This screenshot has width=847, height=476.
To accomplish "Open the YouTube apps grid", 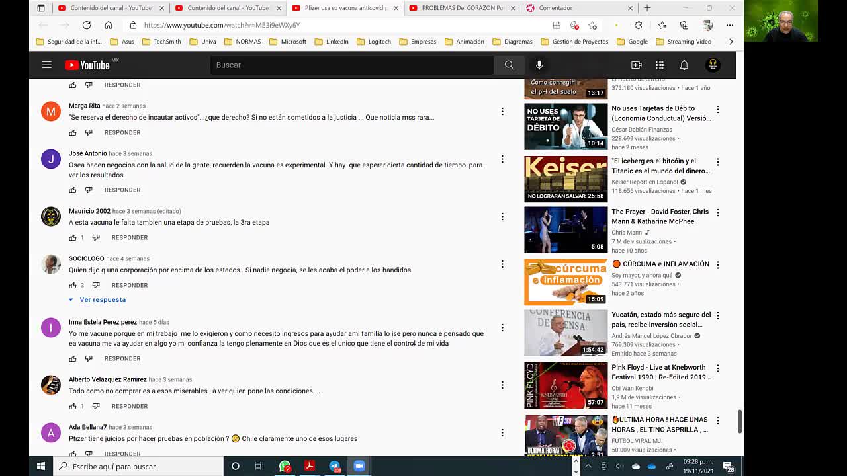I will (x=660, y=65).
